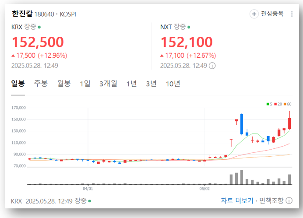
Task: Click info icon next to 면책조항
Action: point(289,200)
